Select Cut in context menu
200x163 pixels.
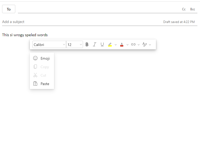click(42, 75)
